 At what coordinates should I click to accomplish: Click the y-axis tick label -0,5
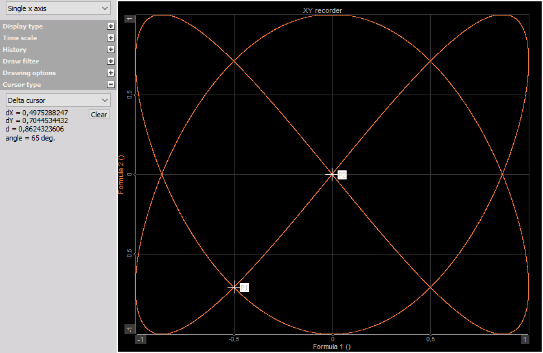coord(130,254)
